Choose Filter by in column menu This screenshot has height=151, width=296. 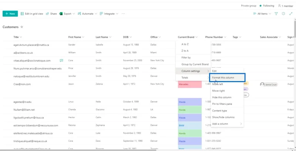point(193,57)
